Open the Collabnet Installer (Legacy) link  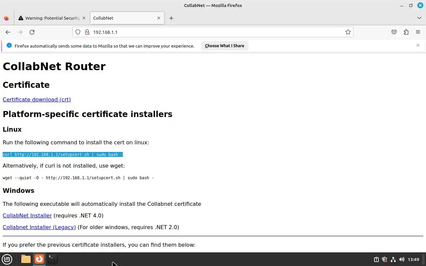tap(39, 227)
